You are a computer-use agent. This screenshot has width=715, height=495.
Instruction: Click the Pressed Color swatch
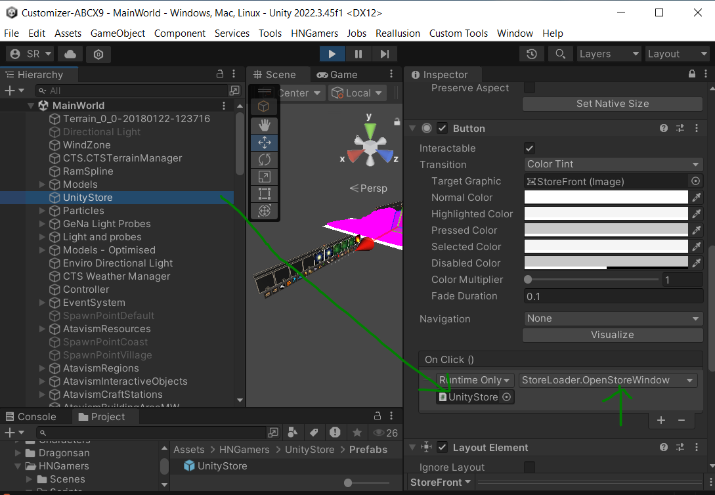pos(605,230)
